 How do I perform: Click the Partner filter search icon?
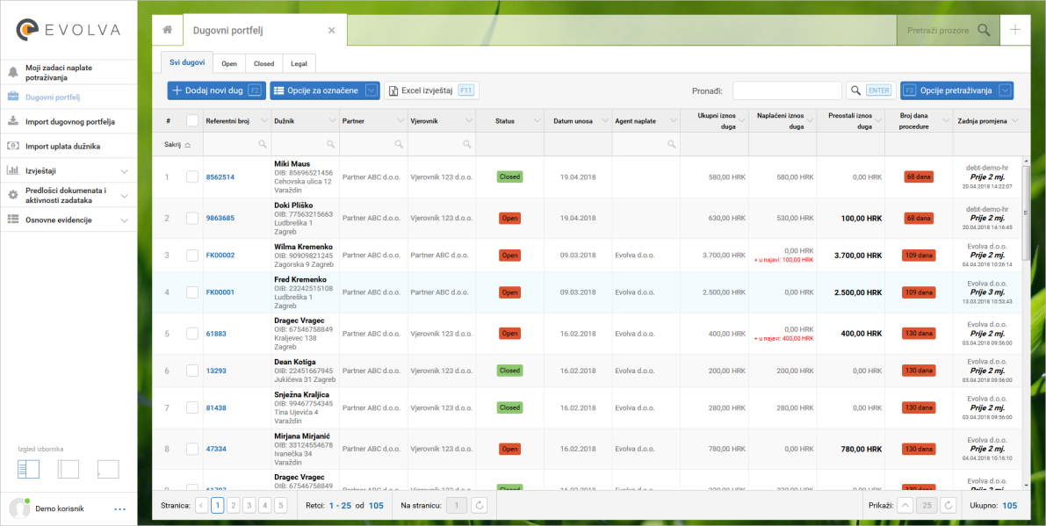coord(398,144)
